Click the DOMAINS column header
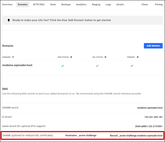165x142 pixels. (6, 57)
